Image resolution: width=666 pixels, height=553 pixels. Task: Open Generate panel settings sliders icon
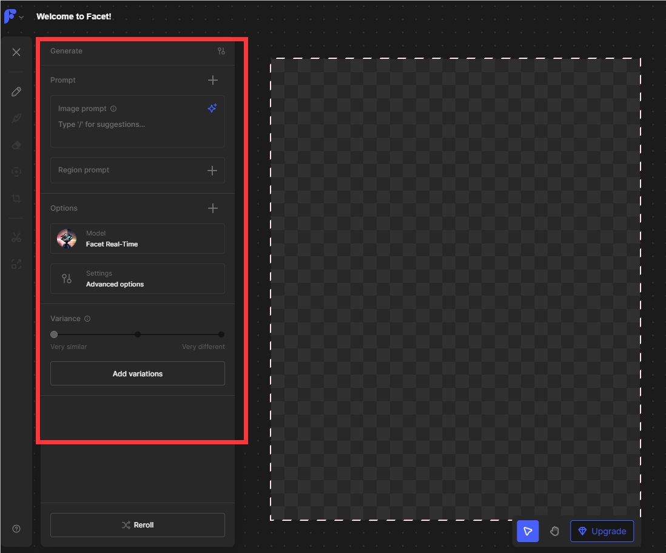click(x=221, y=51)
